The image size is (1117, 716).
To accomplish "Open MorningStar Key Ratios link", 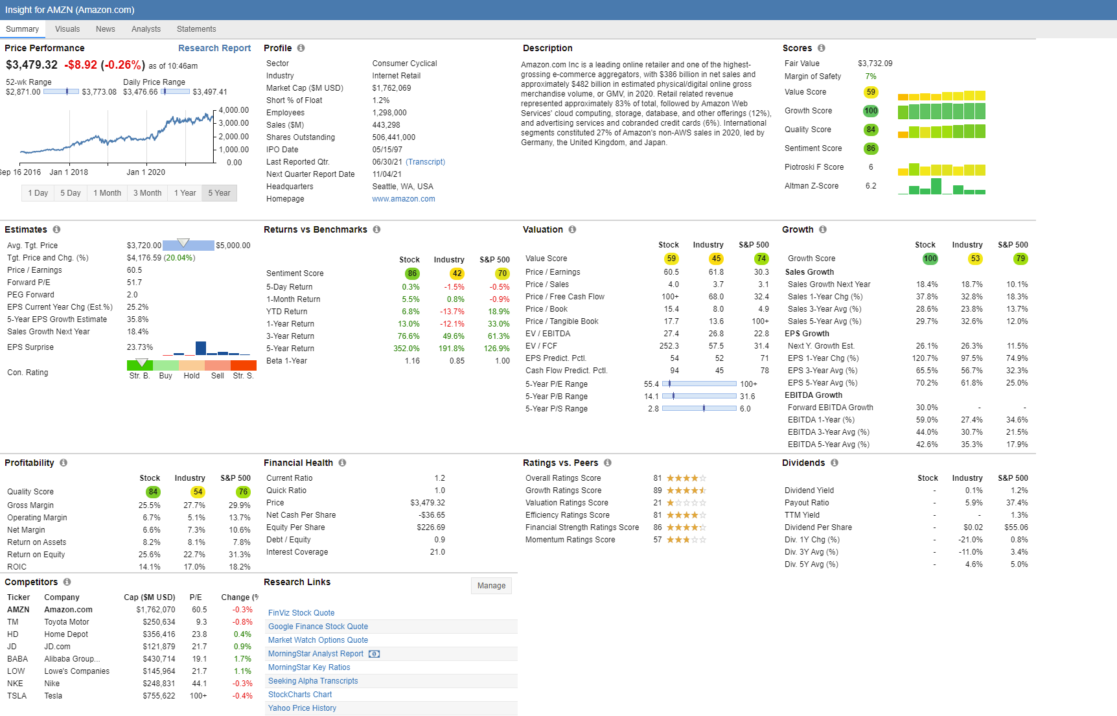I will click(x=309, y=667).
